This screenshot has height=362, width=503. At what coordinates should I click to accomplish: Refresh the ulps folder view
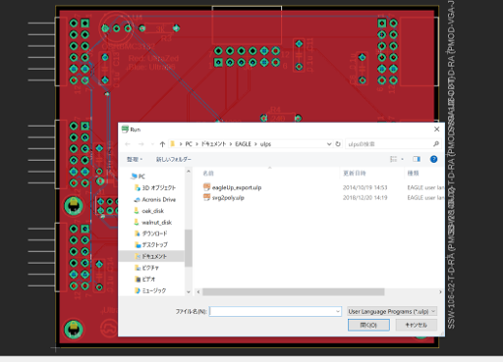[338, 144]
